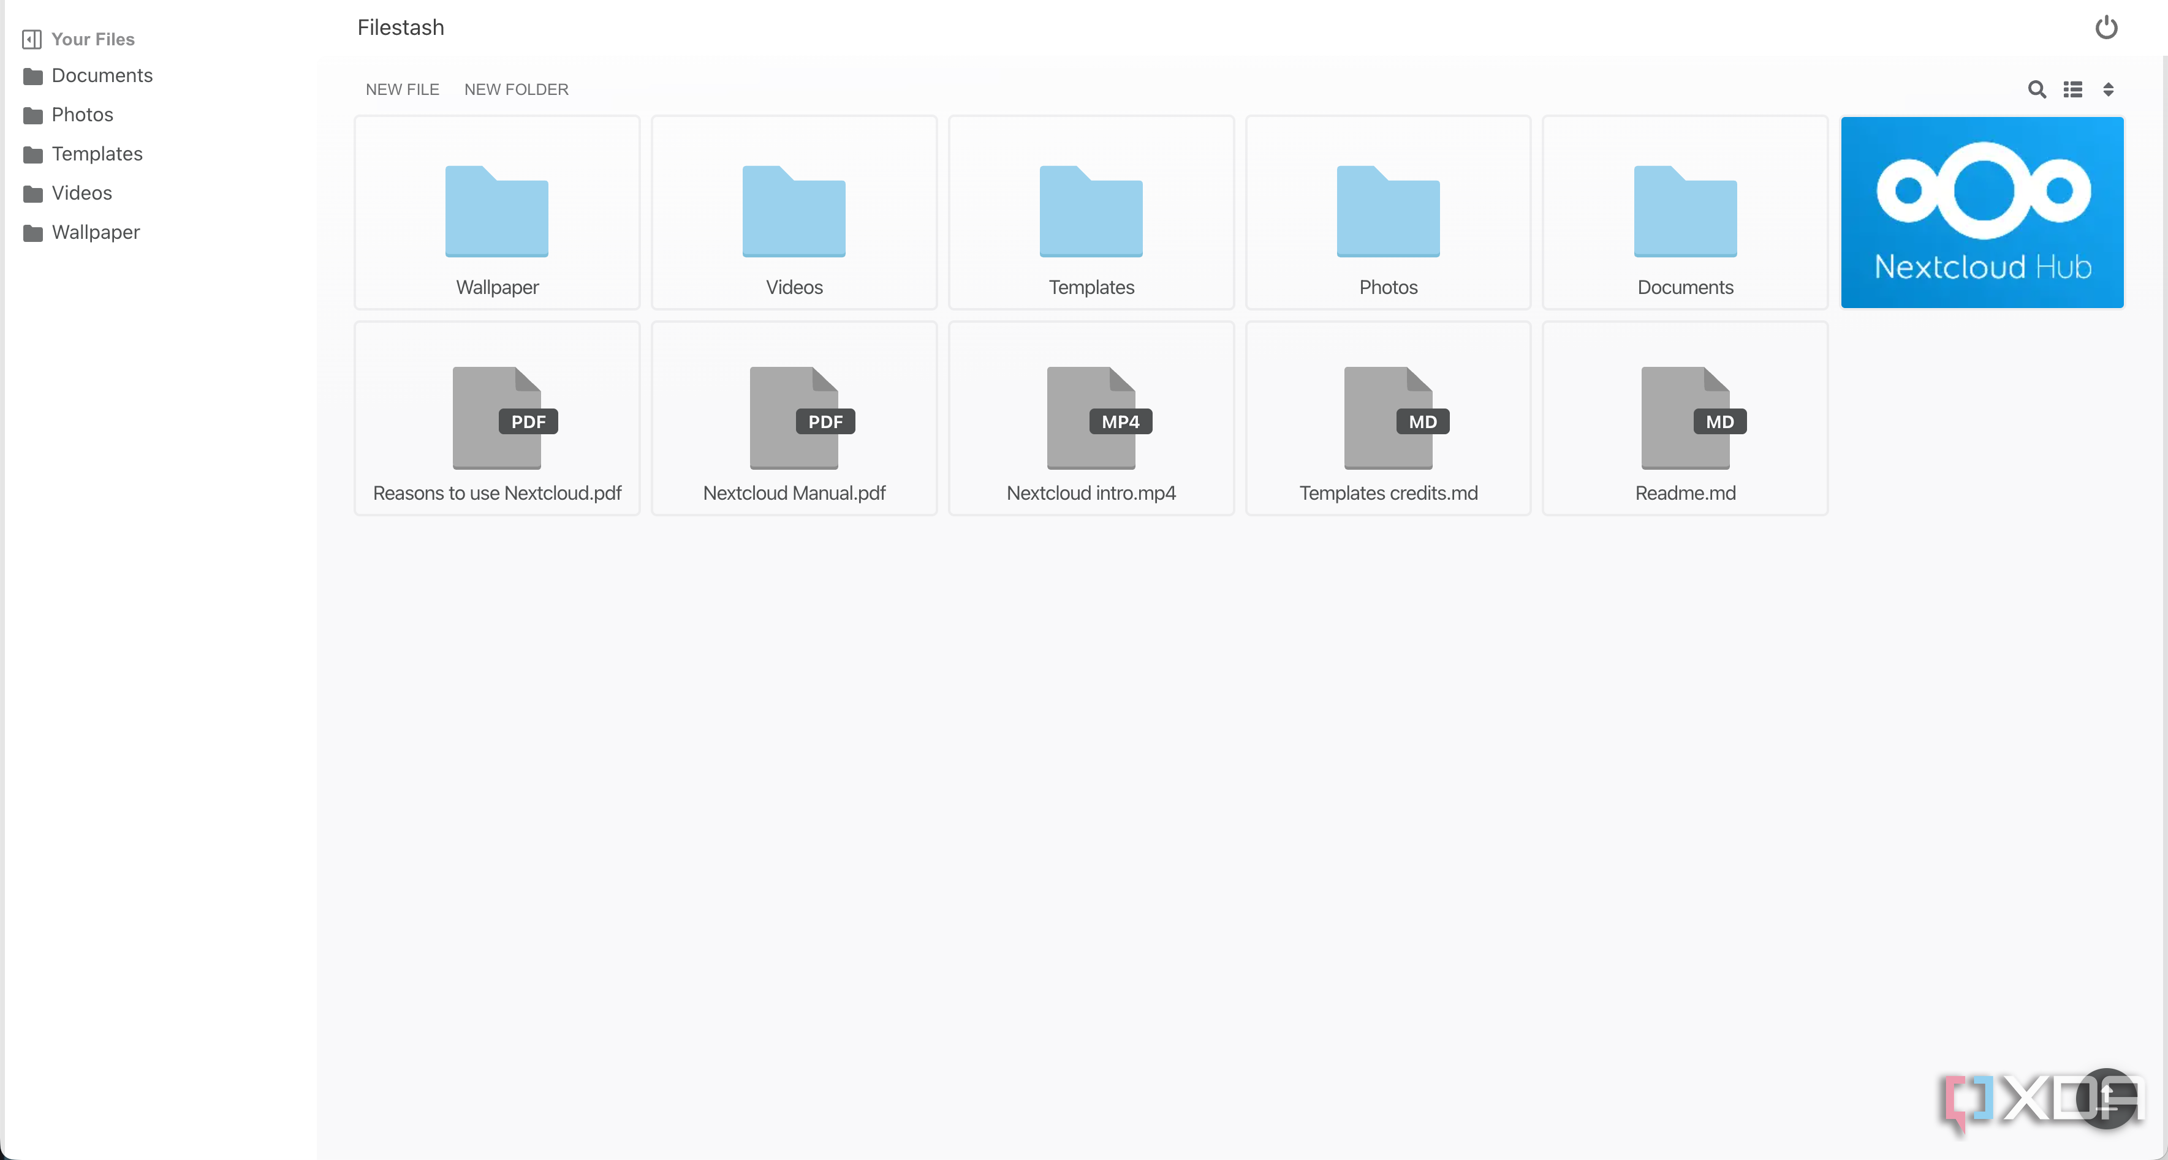This screenshot has width=2168, height=1160.
Task: Open the search magnifier icon
Action: point(2037,89)
